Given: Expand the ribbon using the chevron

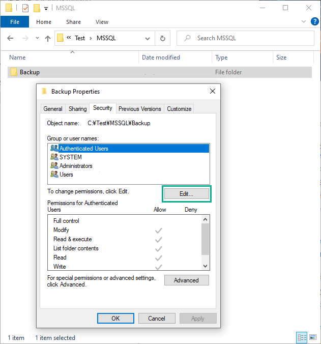Looking at the screenshot, I should pos(304,22).
